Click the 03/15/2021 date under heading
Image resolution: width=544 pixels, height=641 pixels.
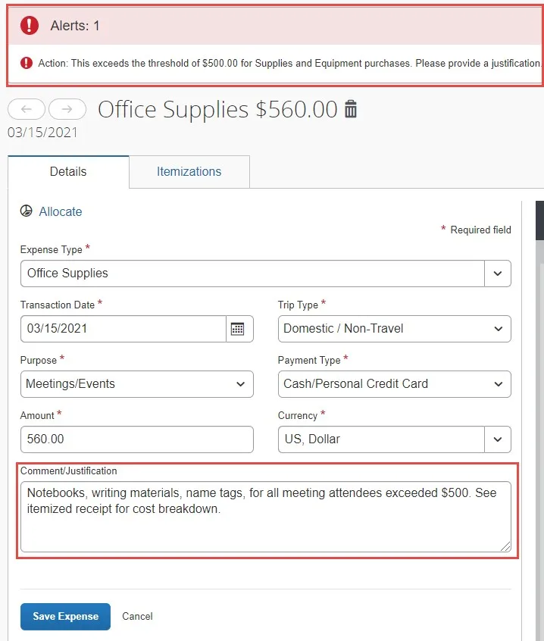click(x=42, y=133)
